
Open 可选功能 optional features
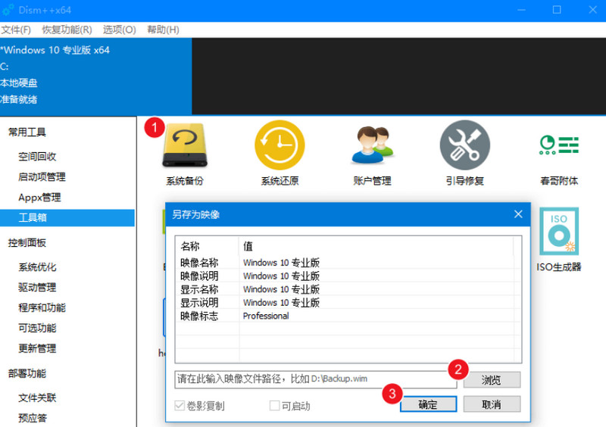[37, 328]
